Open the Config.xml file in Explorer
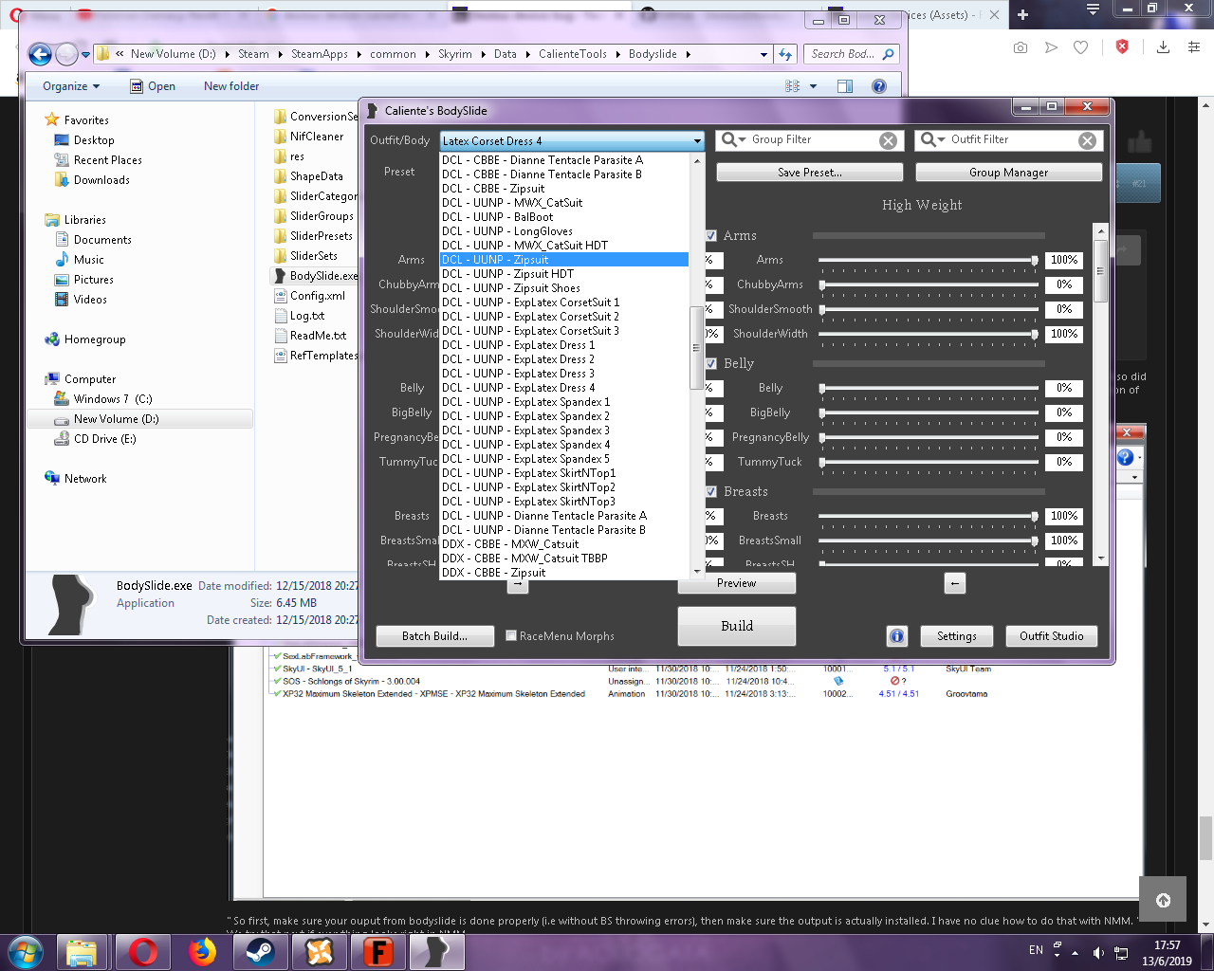 [x=318, y=296]
